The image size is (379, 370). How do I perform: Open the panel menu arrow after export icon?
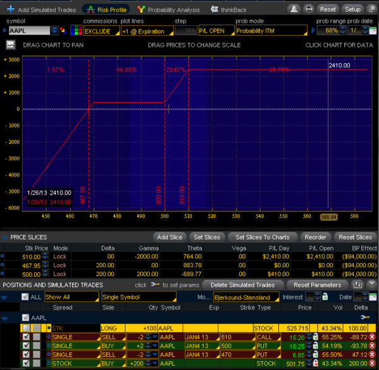372,285
